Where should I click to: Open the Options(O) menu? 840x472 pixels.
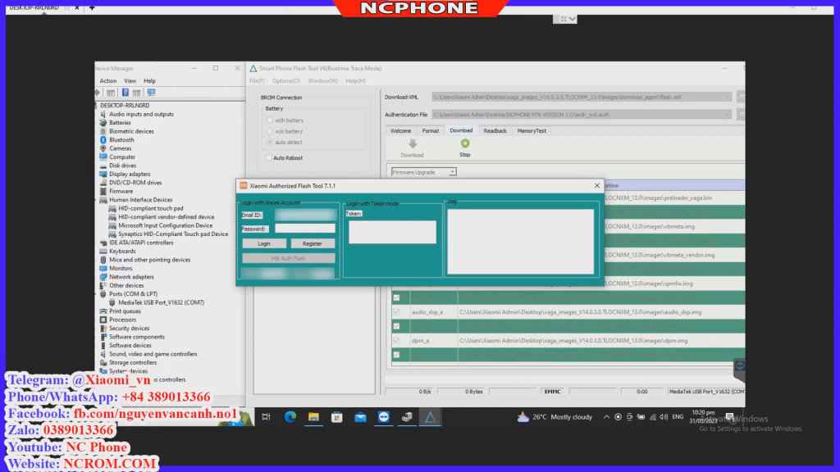coord(286,80)
